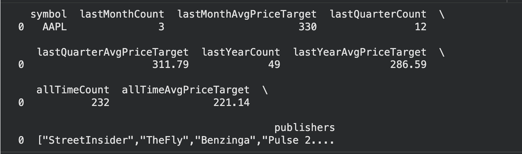
Task: Select the AAPL symbol value
Action: (54, 27)
